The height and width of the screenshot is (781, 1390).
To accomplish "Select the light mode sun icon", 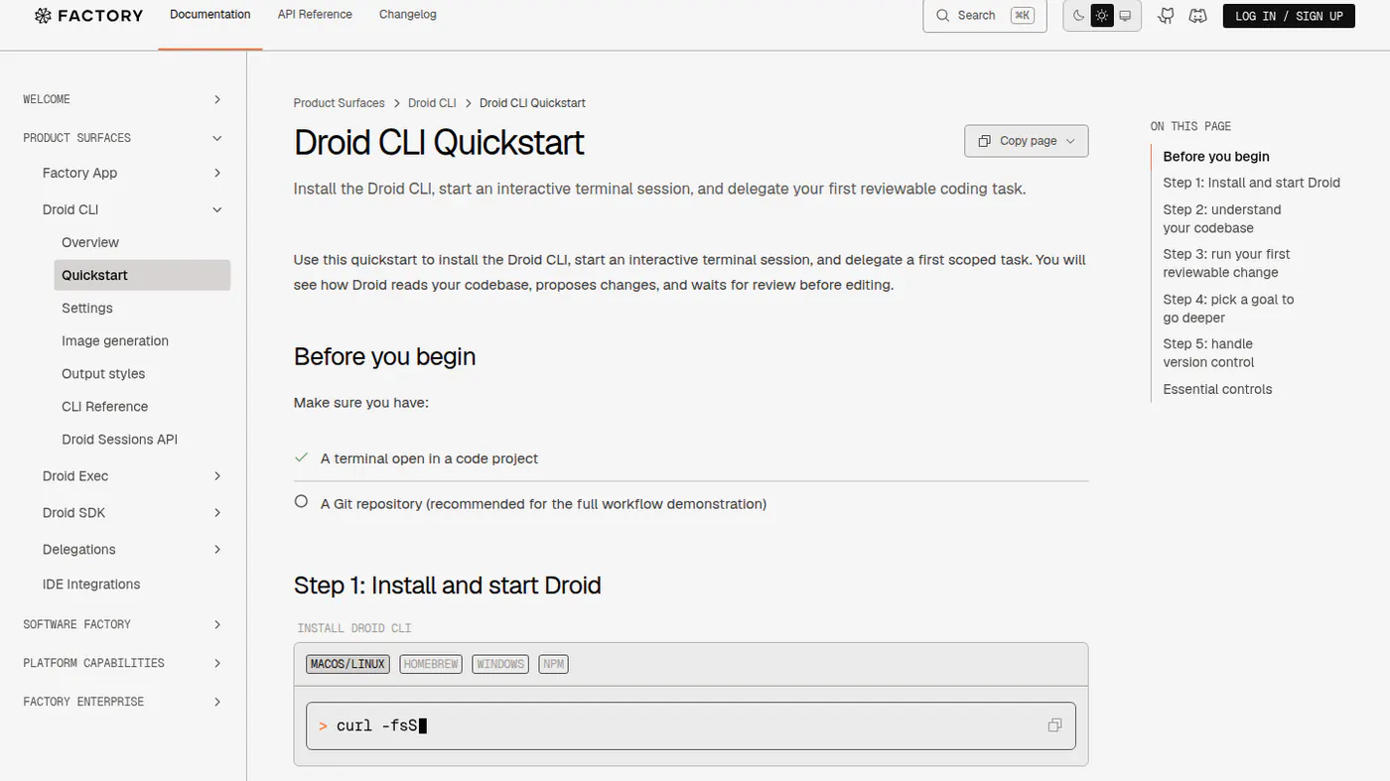I will [1102, 16].
